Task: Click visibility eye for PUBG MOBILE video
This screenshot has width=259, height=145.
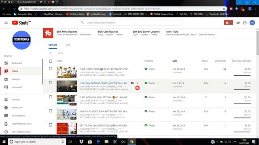Action: coord(146,97)
